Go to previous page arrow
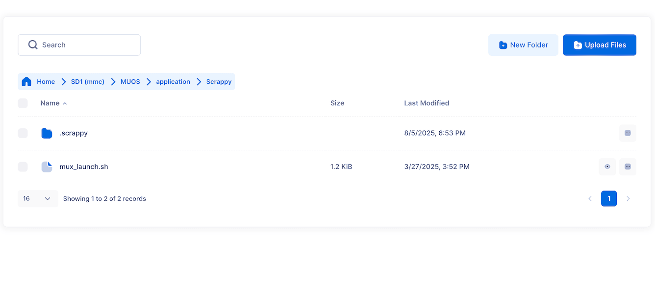The width and height of the screenshot is (655, 288). click(x=590, y=198)
